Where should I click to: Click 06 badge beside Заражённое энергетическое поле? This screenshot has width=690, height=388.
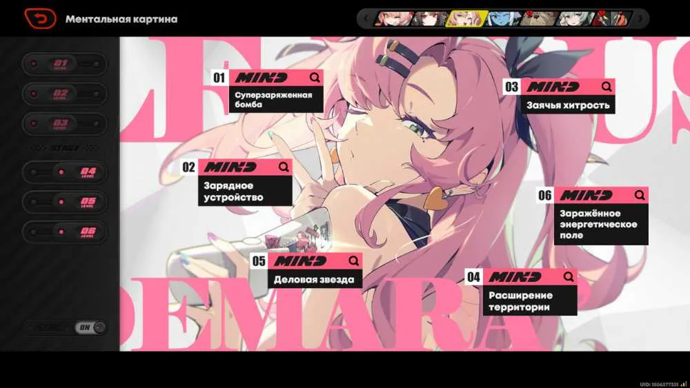(x=545, y=195)
